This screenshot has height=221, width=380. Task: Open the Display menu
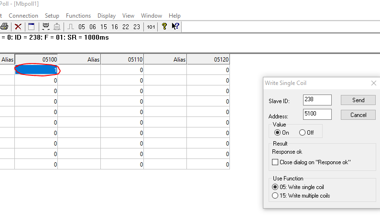point(107,16)
